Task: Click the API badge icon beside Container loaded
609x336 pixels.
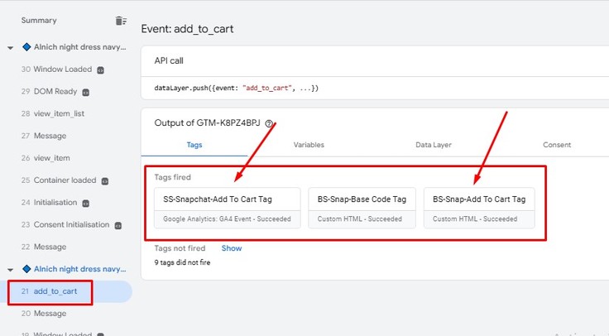Action: [105, 180]
